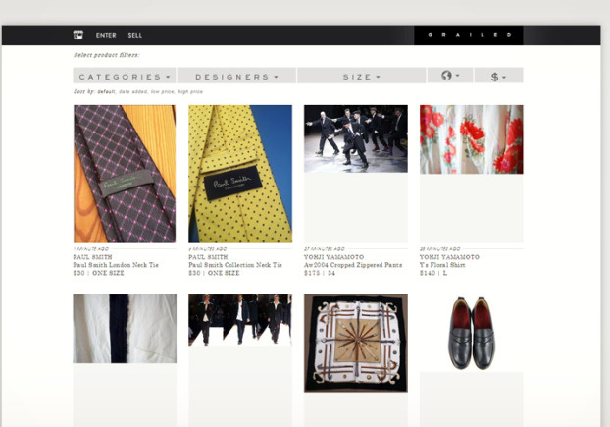Open the black loafers shoe photo
610x427 pixels.
click(x=471, y=333)
